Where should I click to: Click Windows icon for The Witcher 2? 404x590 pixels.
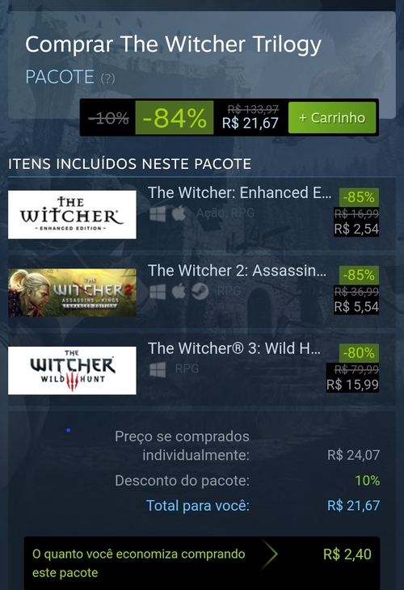pyautogui.click(x=158, y=292)
